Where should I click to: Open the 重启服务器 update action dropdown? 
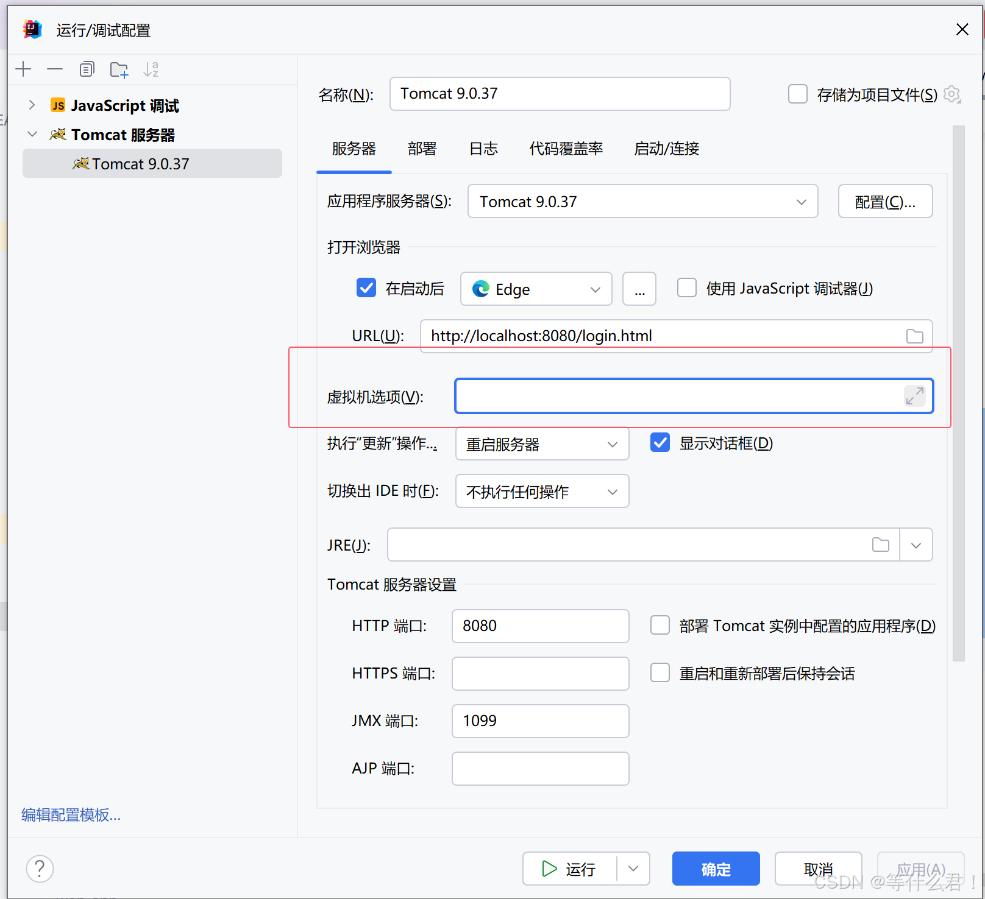[542, 443]
